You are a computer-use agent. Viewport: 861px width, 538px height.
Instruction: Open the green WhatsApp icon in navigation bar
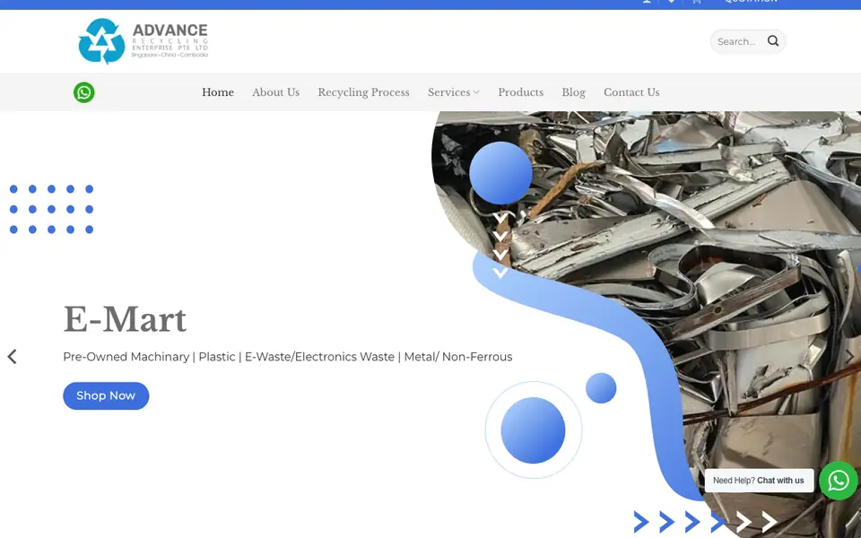click(84, 92)
